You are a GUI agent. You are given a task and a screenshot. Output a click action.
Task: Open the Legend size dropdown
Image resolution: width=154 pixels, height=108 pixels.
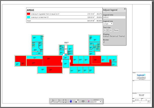click(108, 24)
